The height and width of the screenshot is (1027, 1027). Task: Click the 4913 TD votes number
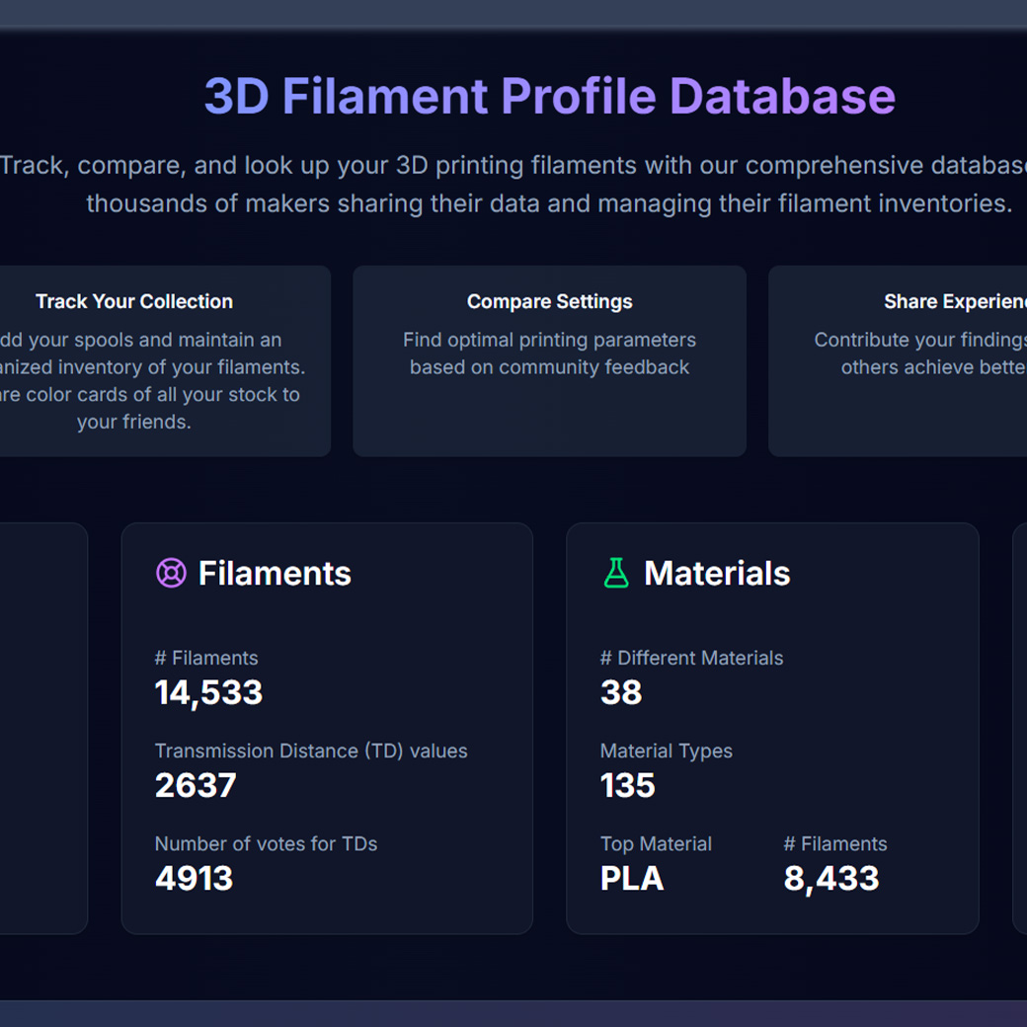point(194,878)
